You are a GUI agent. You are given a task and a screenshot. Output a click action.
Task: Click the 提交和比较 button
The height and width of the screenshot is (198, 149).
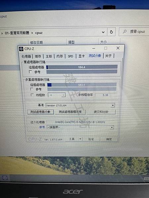point(101,112)
